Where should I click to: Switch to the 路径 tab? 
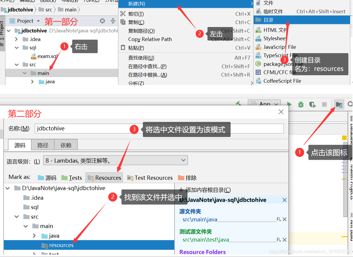(x=43, y=145)
